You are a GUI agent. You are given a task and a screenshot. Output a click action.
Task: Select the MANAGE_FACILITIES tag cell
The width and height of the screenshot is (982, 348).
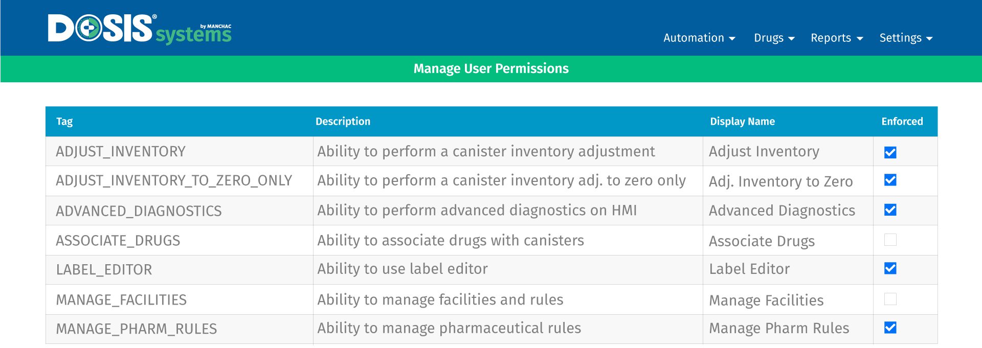click(180, 299)
